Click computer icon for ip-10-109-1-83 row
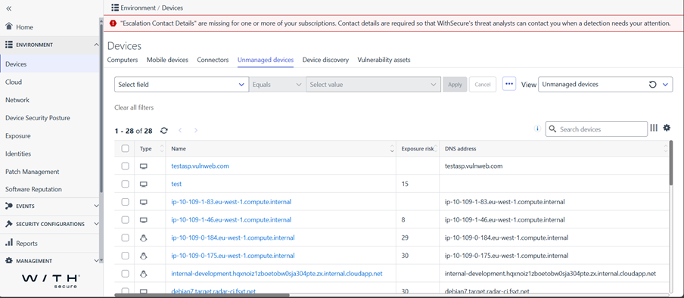This screenshot has width=684, height=298. click(144, 202)
